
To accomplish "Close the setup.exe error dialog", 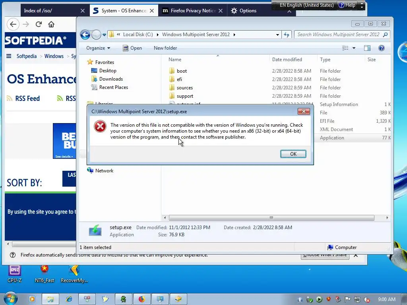I will pyautogui.click(x=304, y=112).
